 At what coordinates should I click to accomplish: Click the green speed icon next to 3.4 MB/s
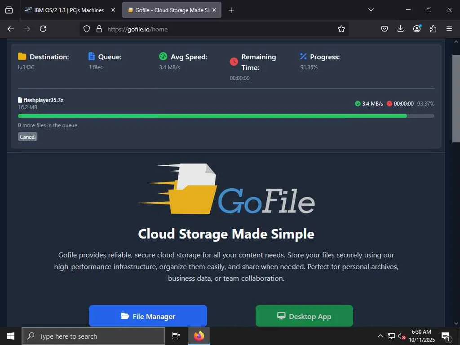358,104
